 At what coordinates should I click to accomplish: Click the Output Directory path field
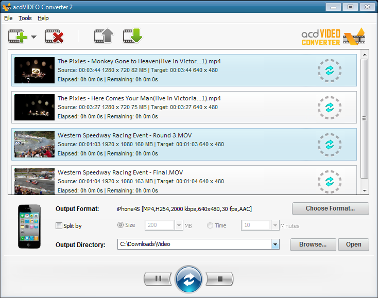pos(194,244)
